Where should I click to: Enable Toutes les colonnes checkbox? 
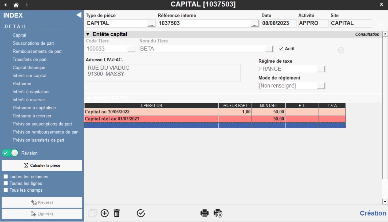(5, 177)
